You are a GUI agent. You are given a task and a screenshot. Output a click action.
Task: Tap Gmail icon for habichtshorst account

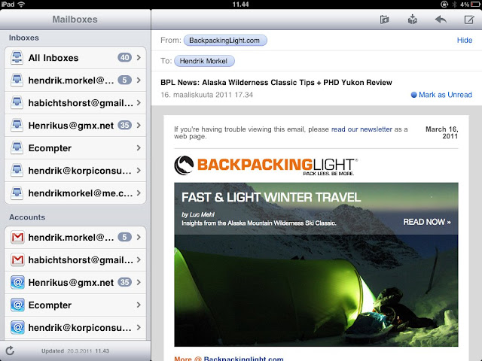pos(17,260)
